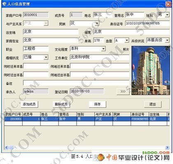Viewport: 173px width, 164px height.
Task: Click the 姓名 column header
Action: 49,114
